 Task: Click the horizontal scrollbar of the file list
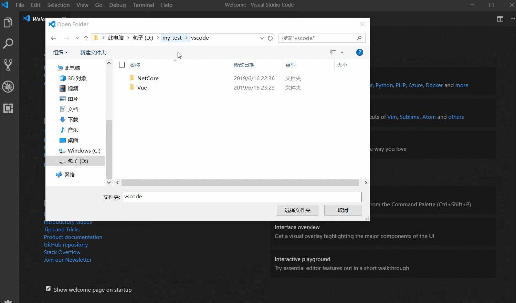pyautogui.click(x=240, y=182)
